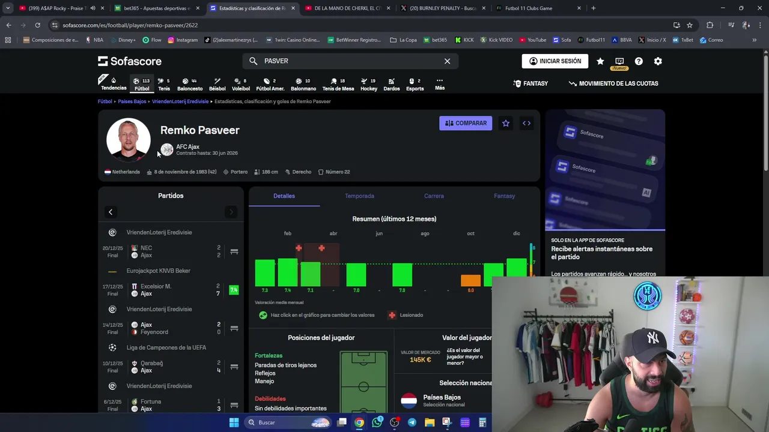Open Fortuna vs Ajax match row
Screen dimensions: 769x432
tap(171, 405)
